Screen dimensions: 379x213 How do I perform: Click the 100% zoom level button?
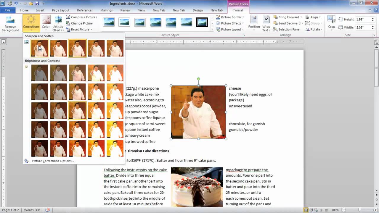click(335, 210)
